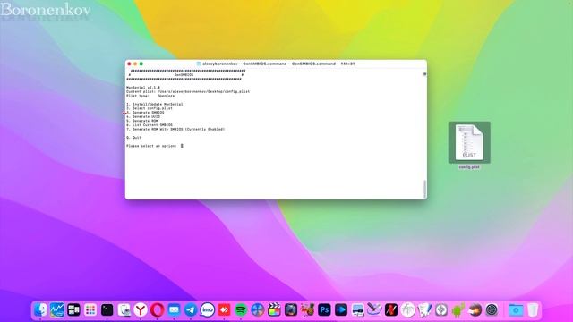
Task: Open red N on black icon in Dock
Action: (391, 310)
